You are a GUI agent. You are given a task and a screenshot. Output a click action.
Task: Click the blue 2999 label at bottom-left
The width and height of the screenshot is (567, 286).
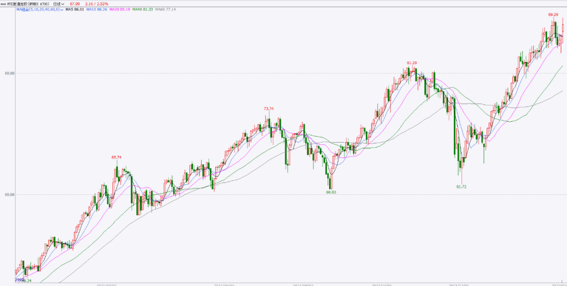click(x=19, y=280)
